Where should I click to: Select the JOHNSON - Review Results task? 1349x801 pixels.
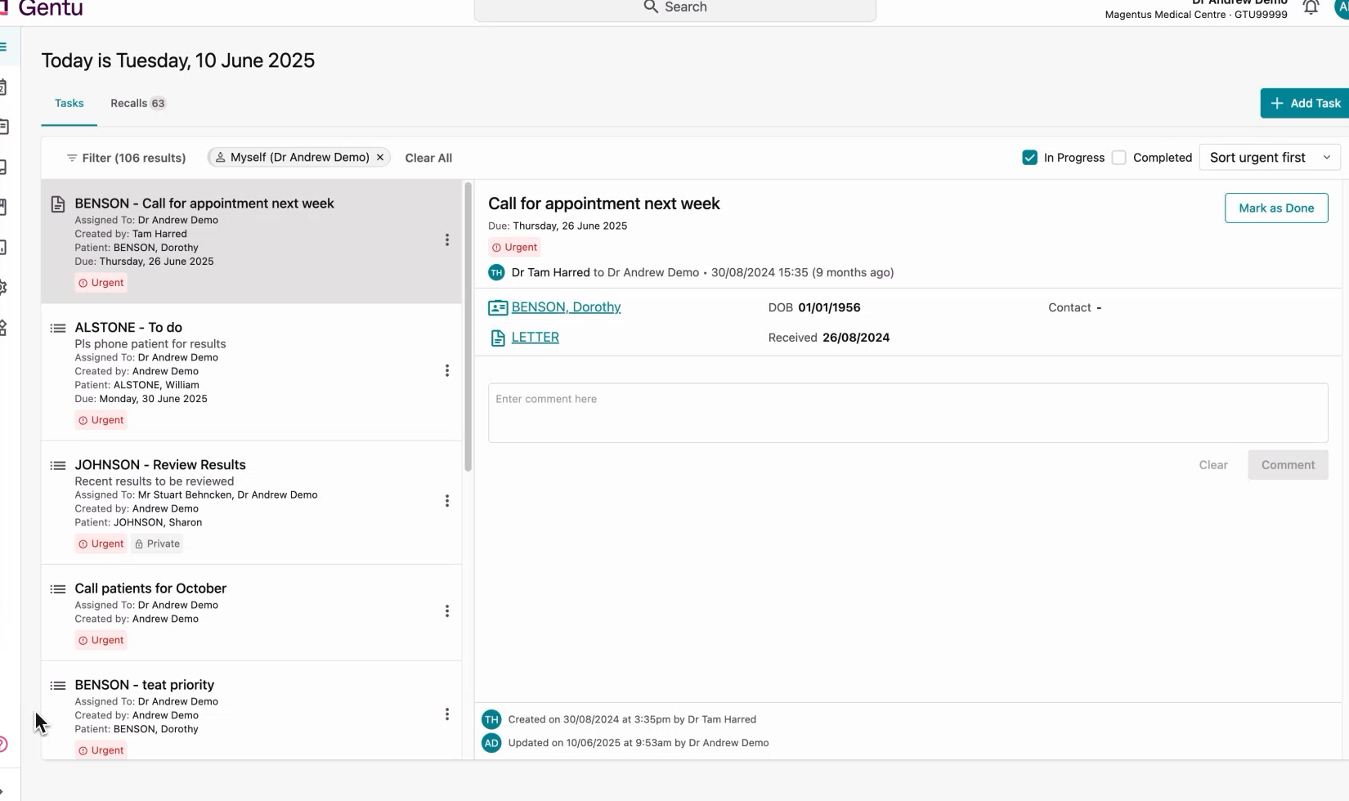[252, 503]
